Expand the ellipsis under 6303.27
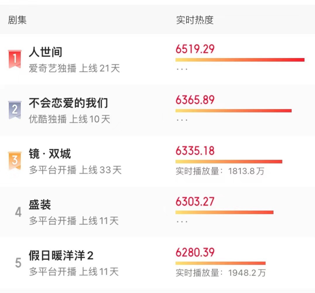The height and width of the screenshot is (293, 315). 182,222
